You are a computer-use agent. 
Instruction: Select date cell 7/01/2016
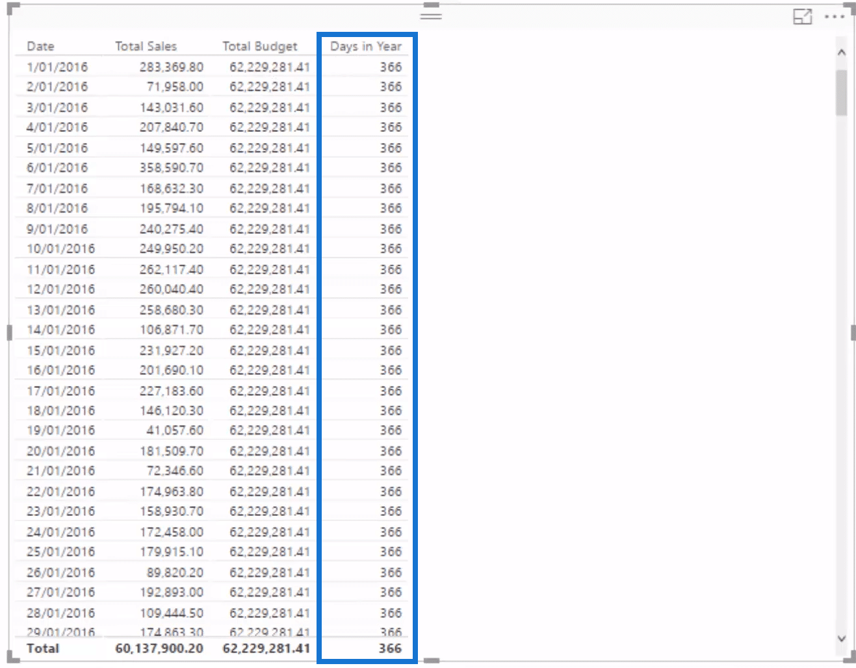pos(57,188)
